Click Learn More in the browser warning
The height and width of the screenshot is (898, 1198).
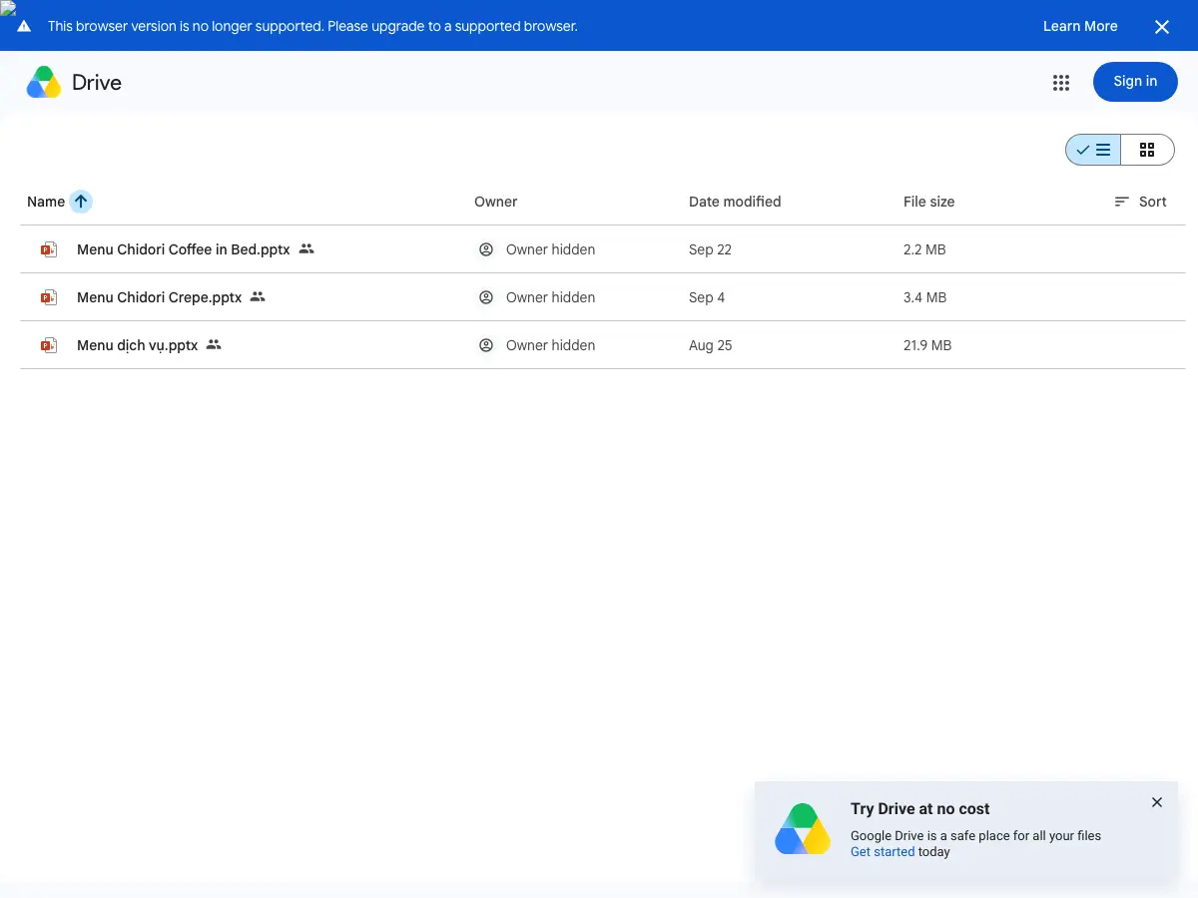coord(1080,26)
